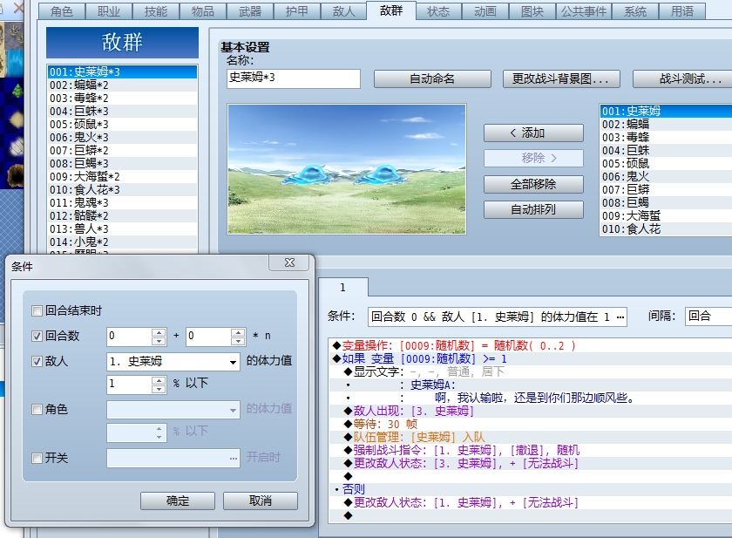Click the enemy HP percent number field
732x538 pixels.
pos(129,385)
